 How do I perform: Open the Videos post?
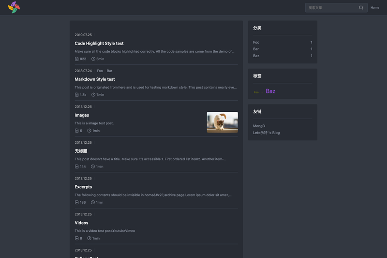click(81, 223)
